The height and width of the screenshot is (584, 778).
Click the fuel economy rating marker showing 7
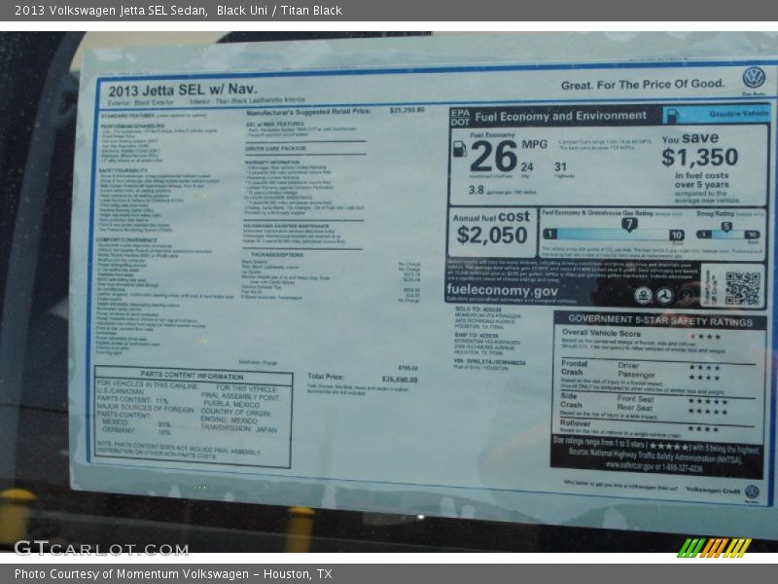pos(629,225)
